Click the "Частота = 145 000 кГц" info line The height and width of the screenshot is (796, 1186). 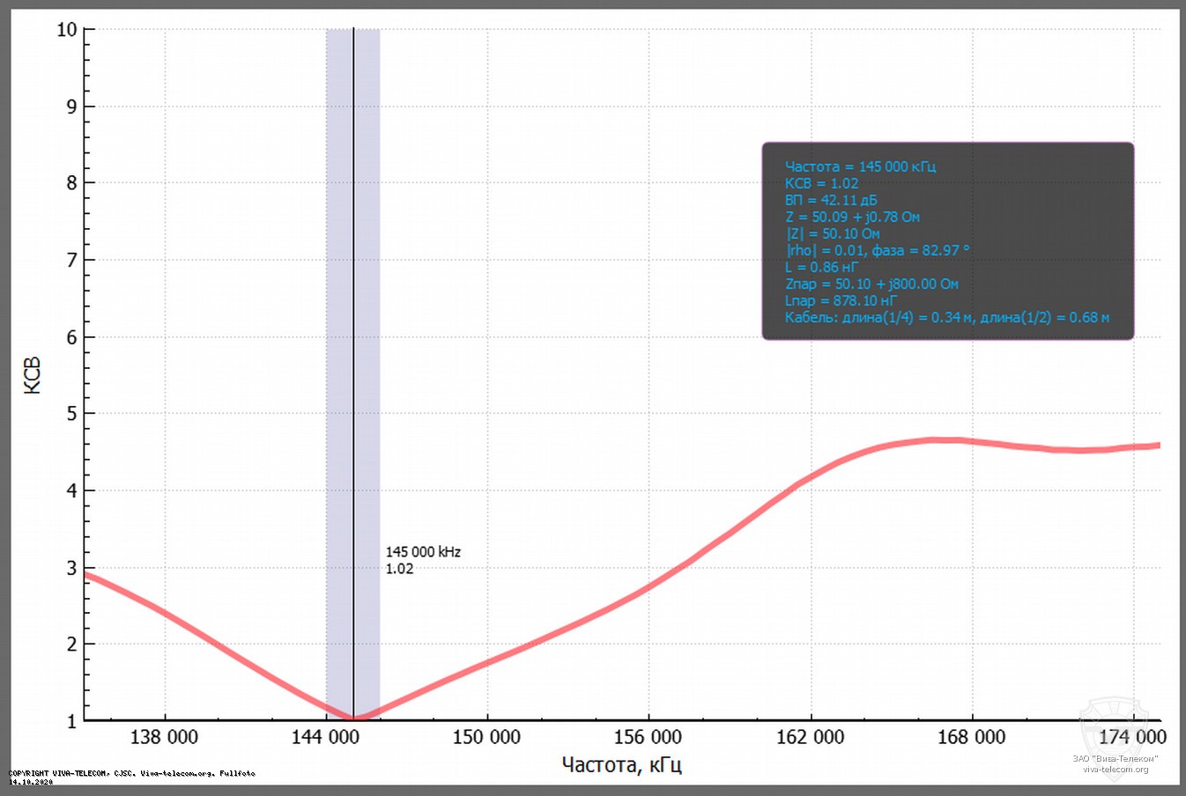(x=860, y=166)
